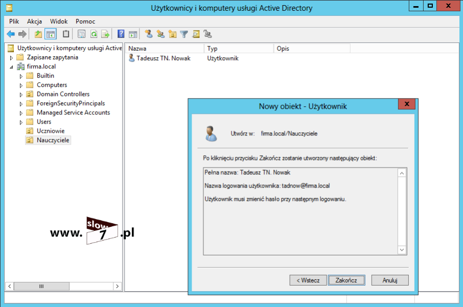
Task: Select the Uczniowie organizational unit
Action: [x=50, y=131]
